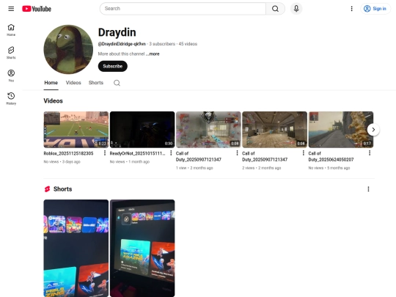Click the Shorts section logo icon
This screenshot has width=396, height=297.
pyautogui.click(x=47, y=189)
